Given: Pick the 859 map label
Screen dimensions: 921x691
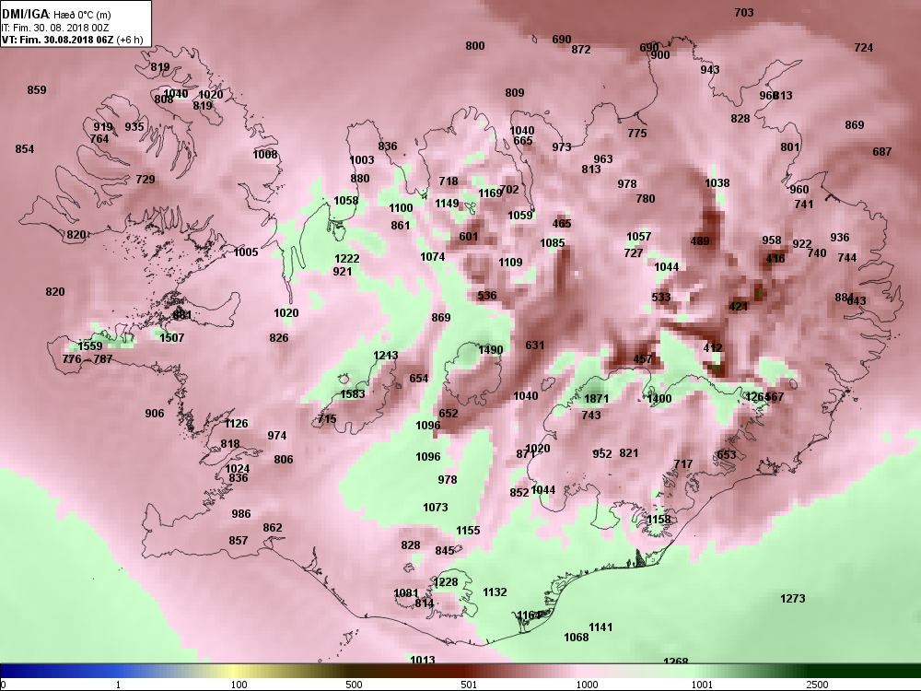Looking at the screenshot, I should [x=37, y=90].
